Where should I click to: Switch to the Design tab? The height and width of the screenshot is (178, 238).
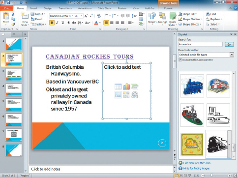(48, 8)
